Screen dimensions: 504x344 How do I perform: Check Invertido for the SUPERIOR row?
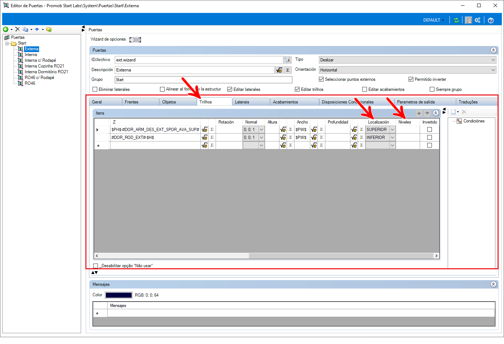pos(429,130)
